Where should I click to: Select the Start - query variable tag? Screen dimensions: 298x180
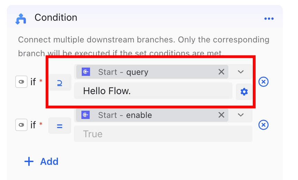[x=152, y=72]
